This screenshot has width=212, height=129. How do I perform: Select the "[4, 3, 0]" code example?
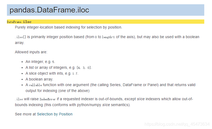[84, 68]
